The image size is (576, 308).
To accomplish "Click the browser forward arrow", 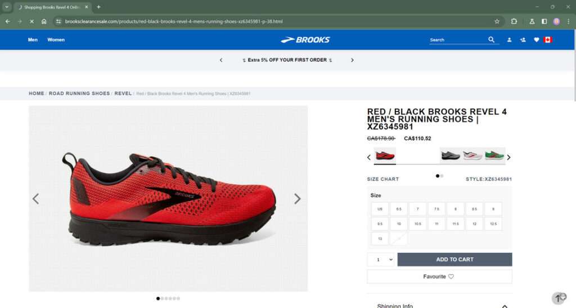I will [x=20, y=21].
